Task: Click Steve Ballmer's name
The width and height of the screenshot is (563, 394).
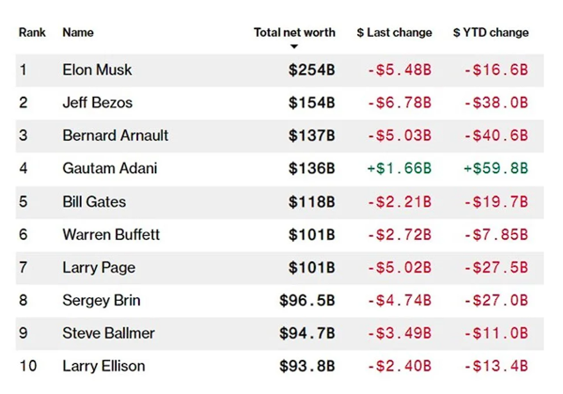Action: point(108,333)
